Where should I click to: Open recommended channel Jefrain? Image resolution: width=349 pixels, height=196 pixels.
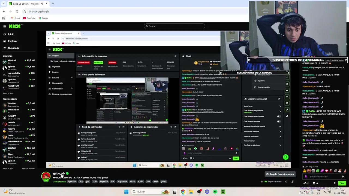point(19,124)
